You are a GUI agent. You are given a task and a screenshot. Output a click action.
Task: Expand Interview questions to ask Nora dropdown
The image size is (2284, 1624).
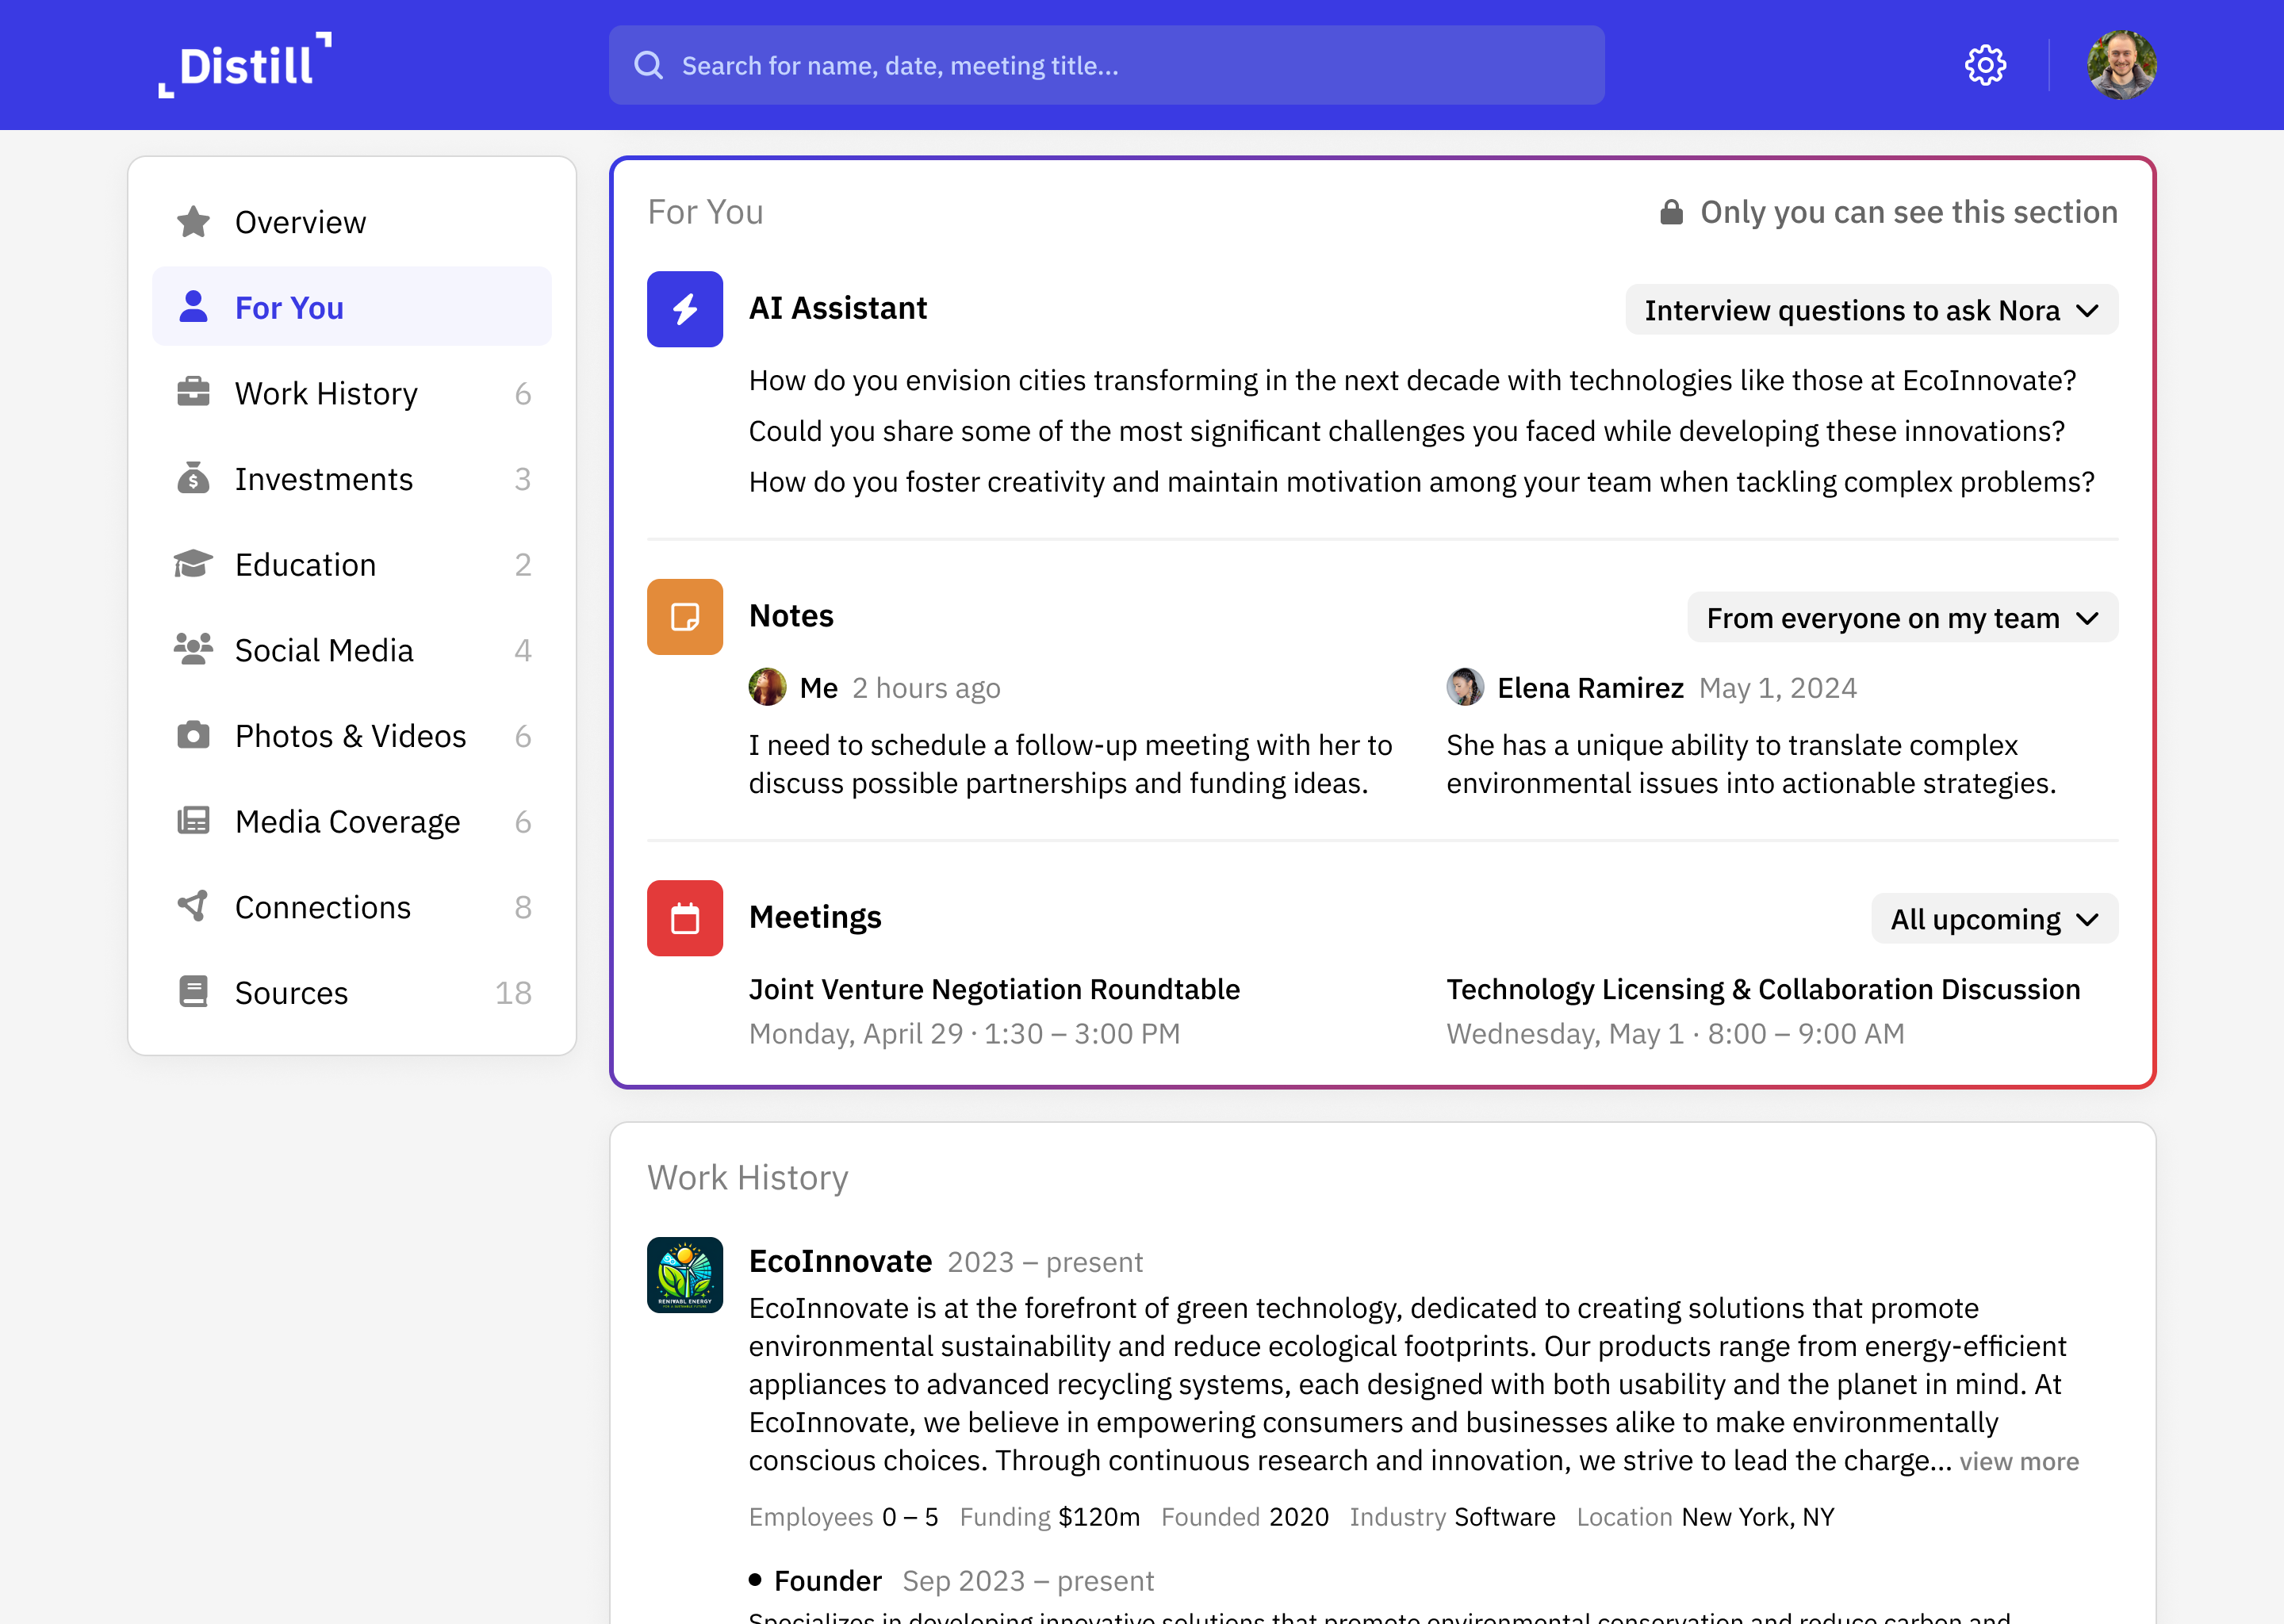(x=1871, y=310)
